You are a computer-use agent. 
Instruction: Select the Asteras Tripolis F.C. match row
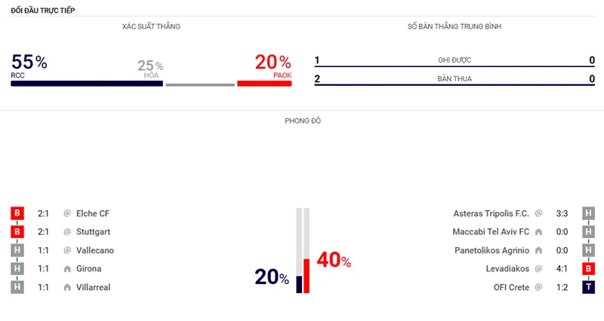tap(491, 214)
